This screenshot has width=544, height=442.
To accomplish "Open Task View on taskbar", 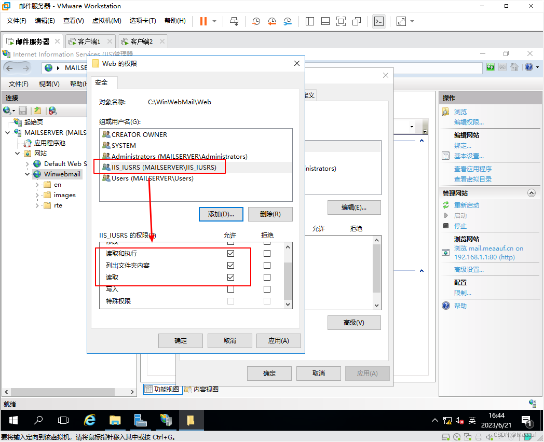I will 63,420.
